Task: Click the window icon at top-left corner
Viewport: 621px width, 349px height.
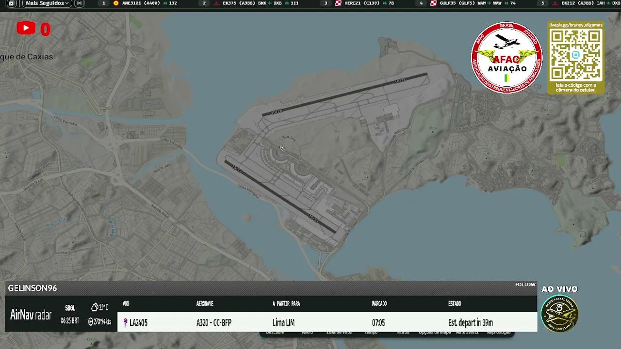Action: [12, 3]
